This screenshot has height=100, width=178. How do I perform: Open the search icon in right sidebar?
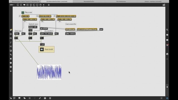coord(167,30)
